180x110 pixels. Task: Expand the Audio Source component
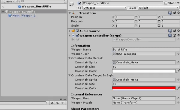tap(70, 31)
